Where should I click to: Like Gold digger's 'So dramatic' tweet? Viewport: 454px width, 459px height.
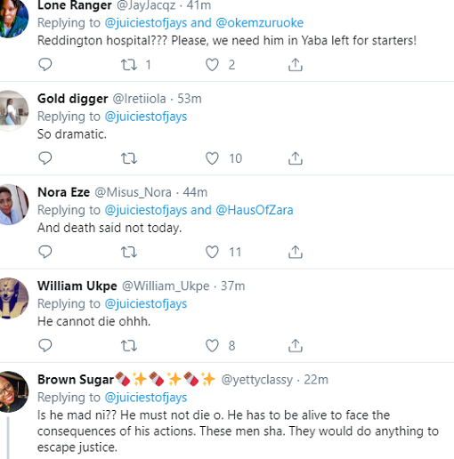(x=212, y=158)
